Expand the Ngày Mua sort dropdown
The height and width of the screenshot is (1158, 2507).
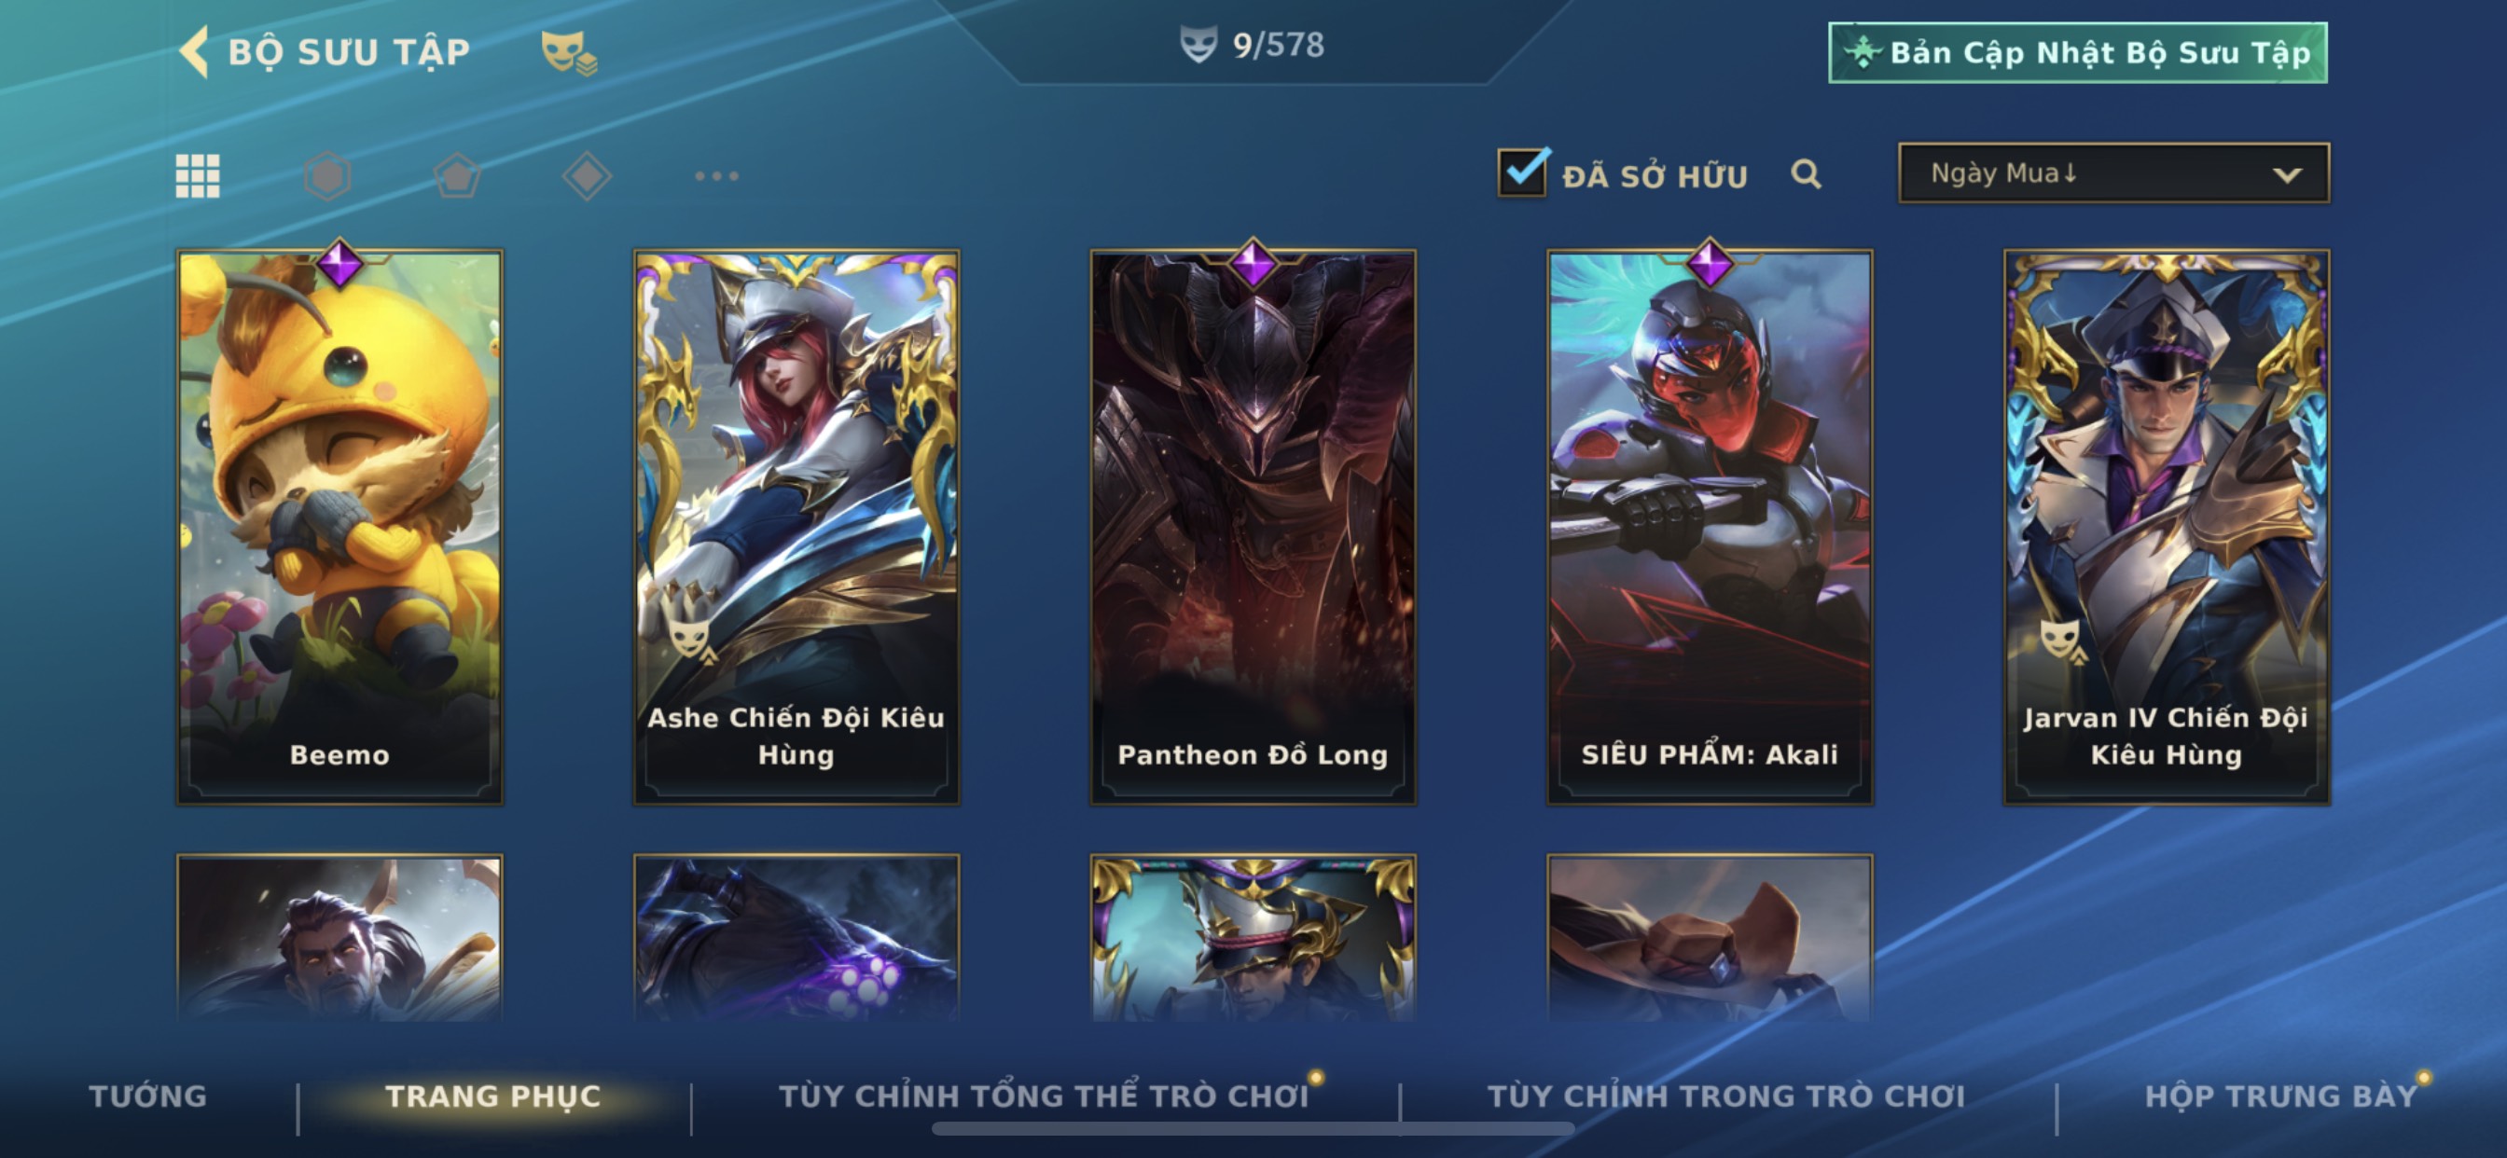(2113, 173)
